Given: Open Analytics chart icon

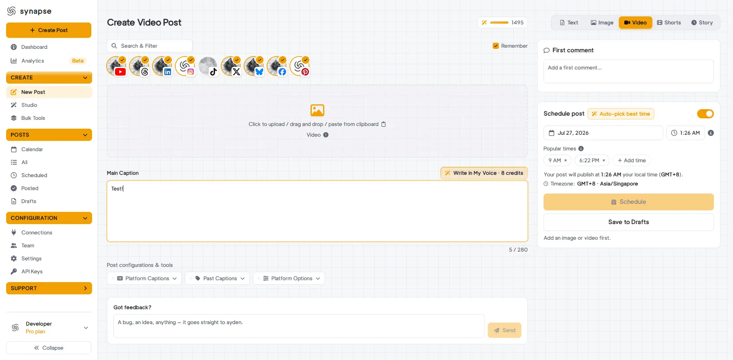Looking at the screenshot, I should tap(14, 61).
